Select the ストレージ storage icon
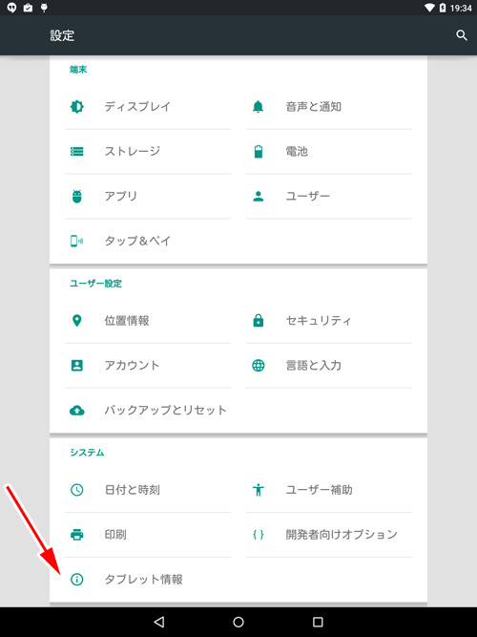This screenshot has width=477, height=637. pyautogui.click(x=76, y=152)
